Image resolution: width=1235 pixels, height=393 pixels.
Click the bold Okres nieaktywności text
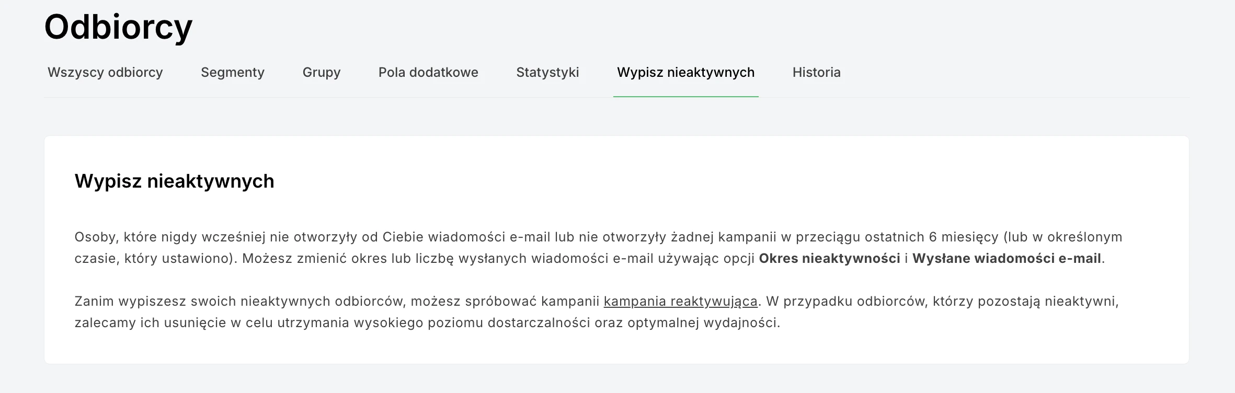(x=829, y=259)
